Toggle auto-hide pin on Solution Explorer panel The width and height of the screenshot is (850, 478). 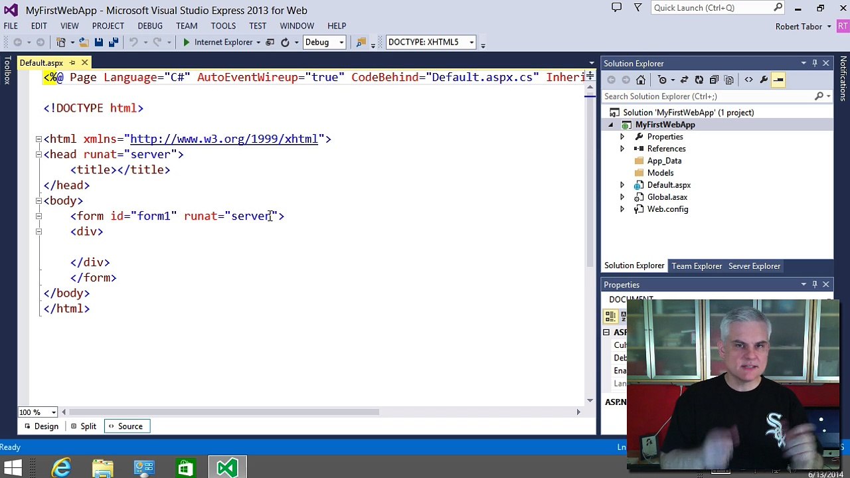coord(815,64)
